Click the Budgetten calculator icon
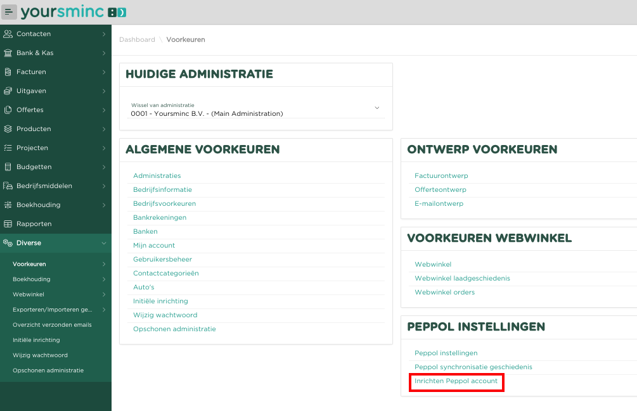This screenshot has height=411, width=637. 8,167
